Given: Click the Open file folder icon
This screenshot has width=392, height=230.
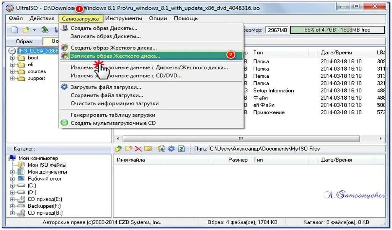Looking at the screenshot, I should (x=26, y=30).
